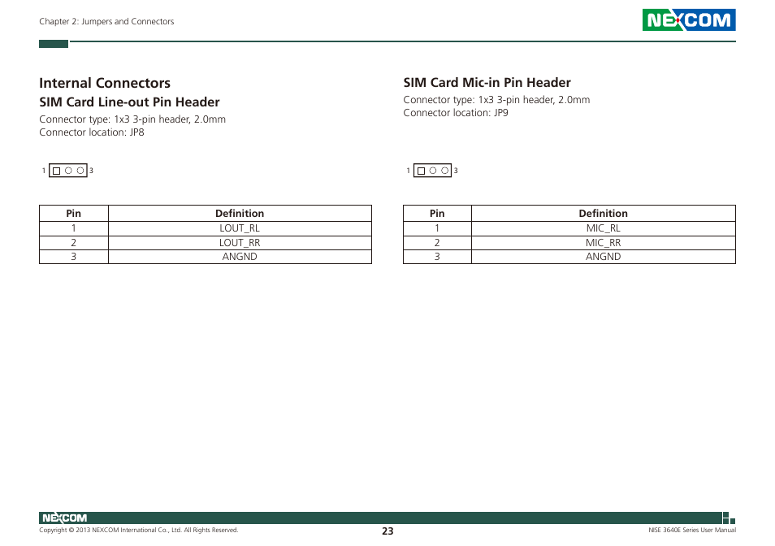Click the NEXCOM copyright notice in the footer
The width and height of the screenshot is (775, 546).
coord(138,531)
